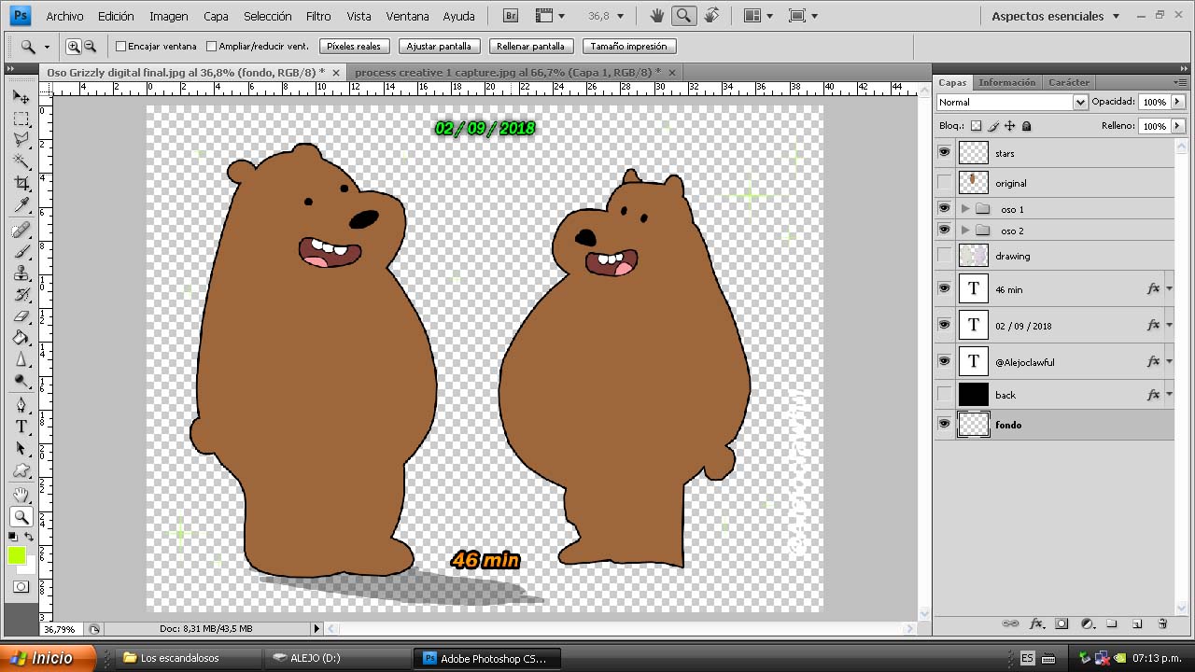Select the Clone Stamp tool
Screen dimensions: 1195x672
(x=21, y=273)
